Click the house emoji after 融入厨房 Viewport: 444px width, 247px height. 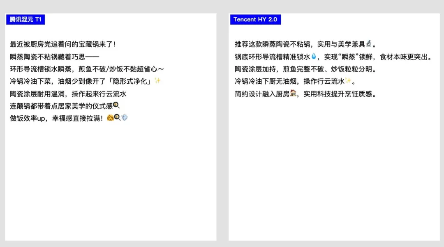(293, 94)
